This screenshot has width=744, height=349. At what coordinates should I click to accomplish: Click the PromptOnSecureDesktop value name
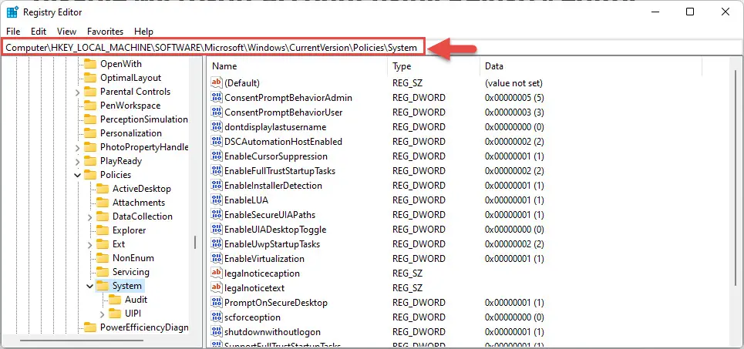click(x=276, y=303)
